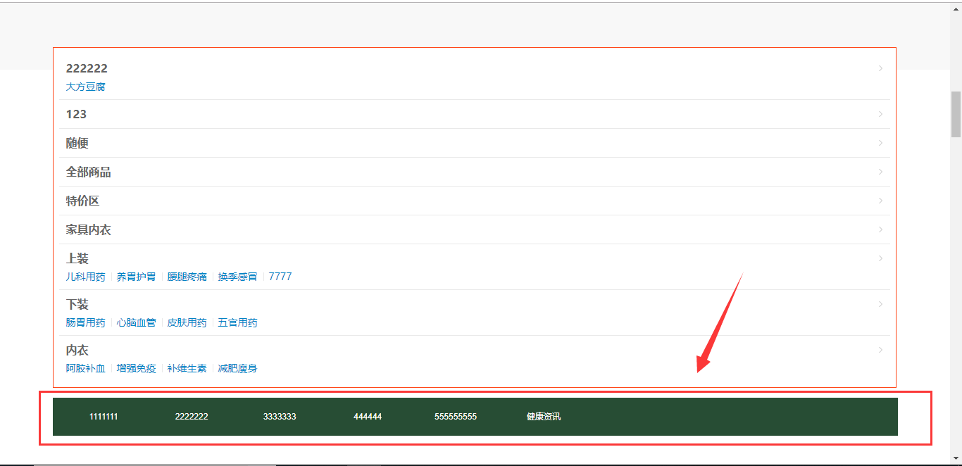This screenshot has width=962, height=466.
Task: Click the scrollbar down arrow
Action: (x=956, y=458)
